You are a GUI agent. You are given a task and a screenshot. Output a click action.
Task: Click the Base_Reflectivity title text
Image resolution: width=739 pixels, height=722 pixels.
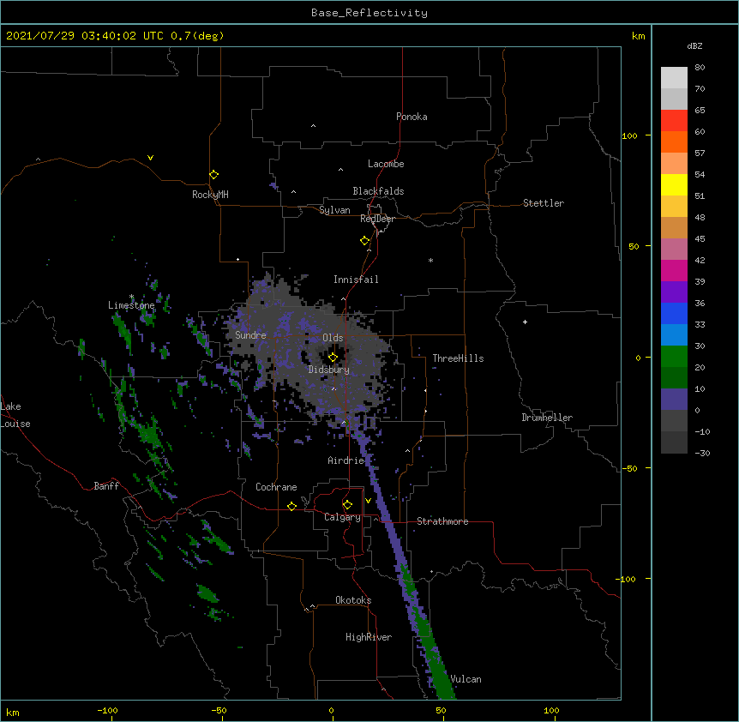point(369,13)
